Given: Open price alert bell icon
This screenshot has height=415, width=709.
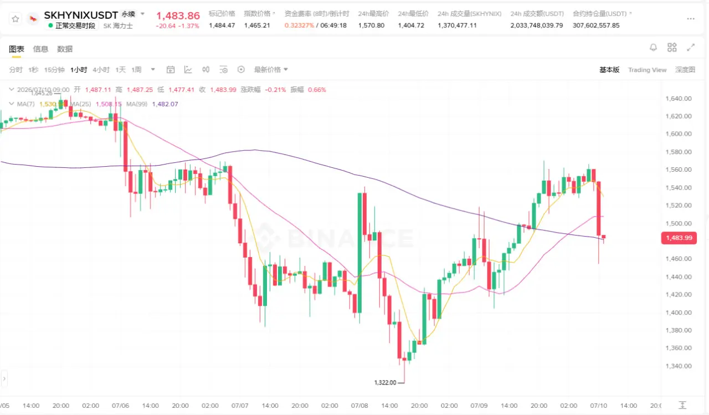Looking at the screenshot, I should [x=654, y=48].
